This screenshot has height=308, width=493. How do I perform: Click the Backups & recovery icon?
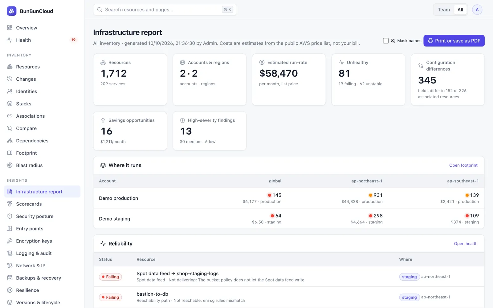coord(10,278)
